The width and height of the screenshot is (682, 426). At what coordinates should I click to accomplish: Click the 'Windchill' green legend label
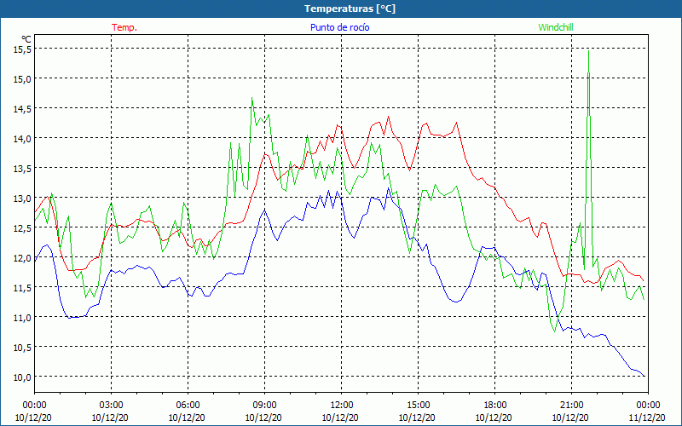[x=556, y=27]
